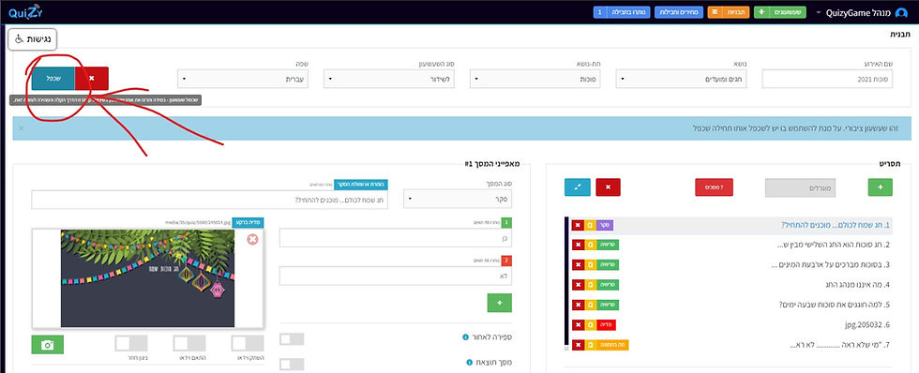The image size is (919, 373).
Task: Click the שם האירוע field with סוכות 2021
Action: click(827, 79)
